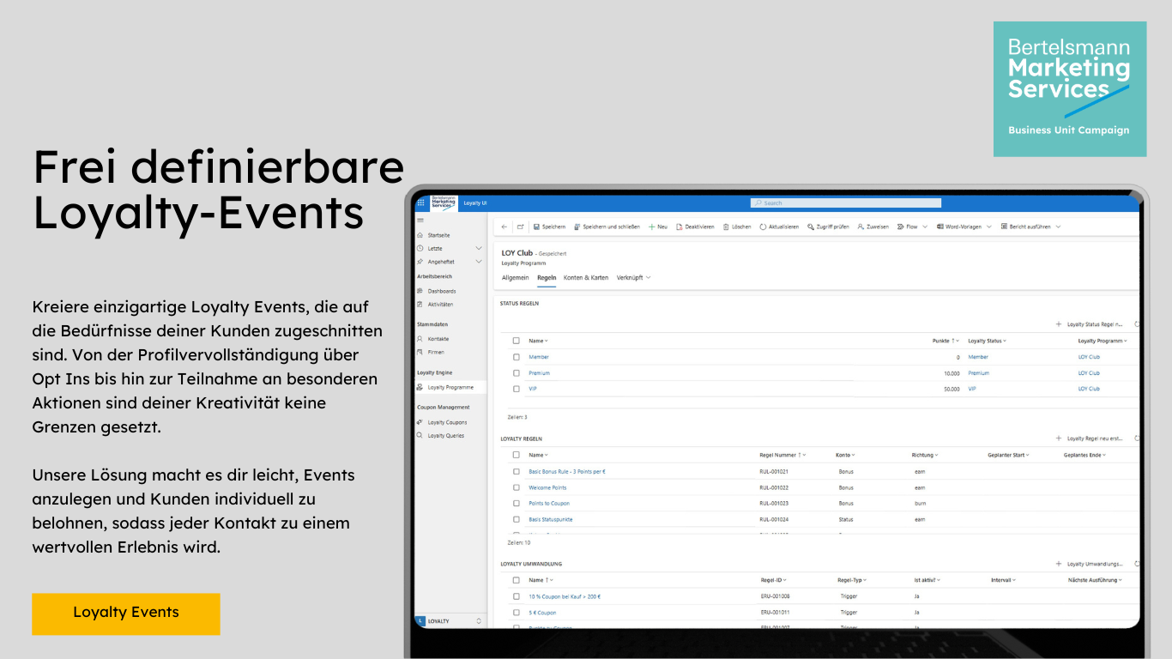Expand the Letzte chevron in sidebar
Screen dimensions: 1172x659
(479, 248)
